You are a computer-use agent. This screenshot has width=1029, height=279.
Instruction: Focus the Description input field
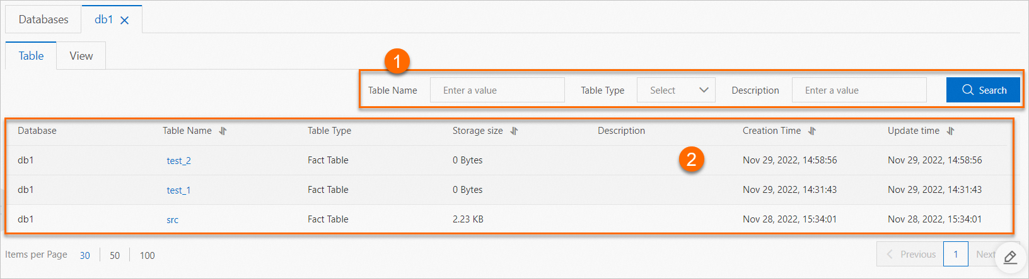tap(859, 90)
